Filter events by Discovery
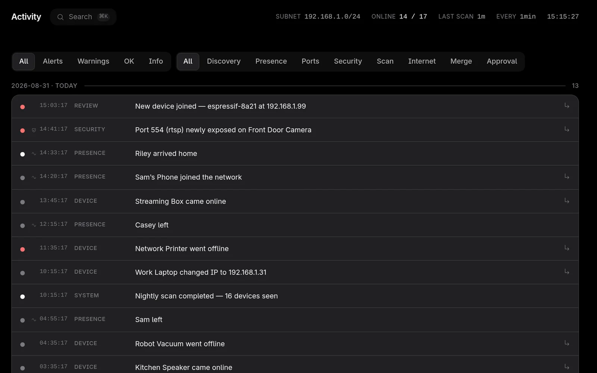 pyautogui.click(x=224, y=62)
